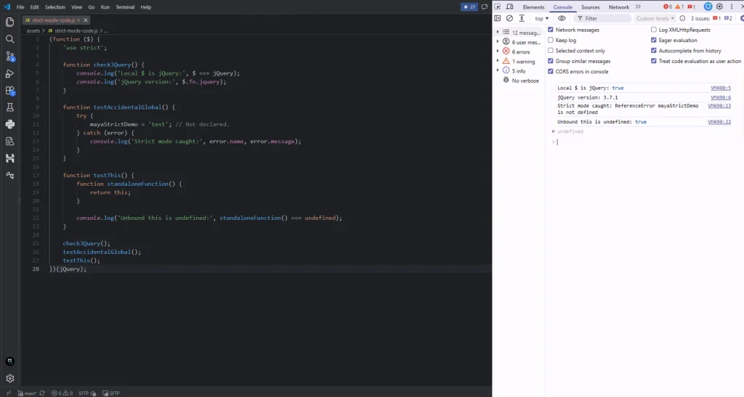Click the blue AI assistance icon in DevTools
This screenshot has width=744, height=397.
coord(708,7)
